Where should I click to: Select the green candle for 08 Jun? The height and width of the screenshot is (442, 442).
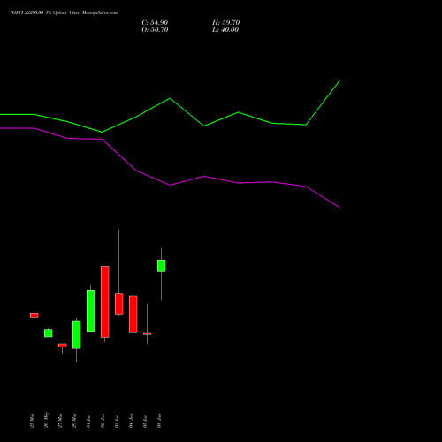pos(162,266)
